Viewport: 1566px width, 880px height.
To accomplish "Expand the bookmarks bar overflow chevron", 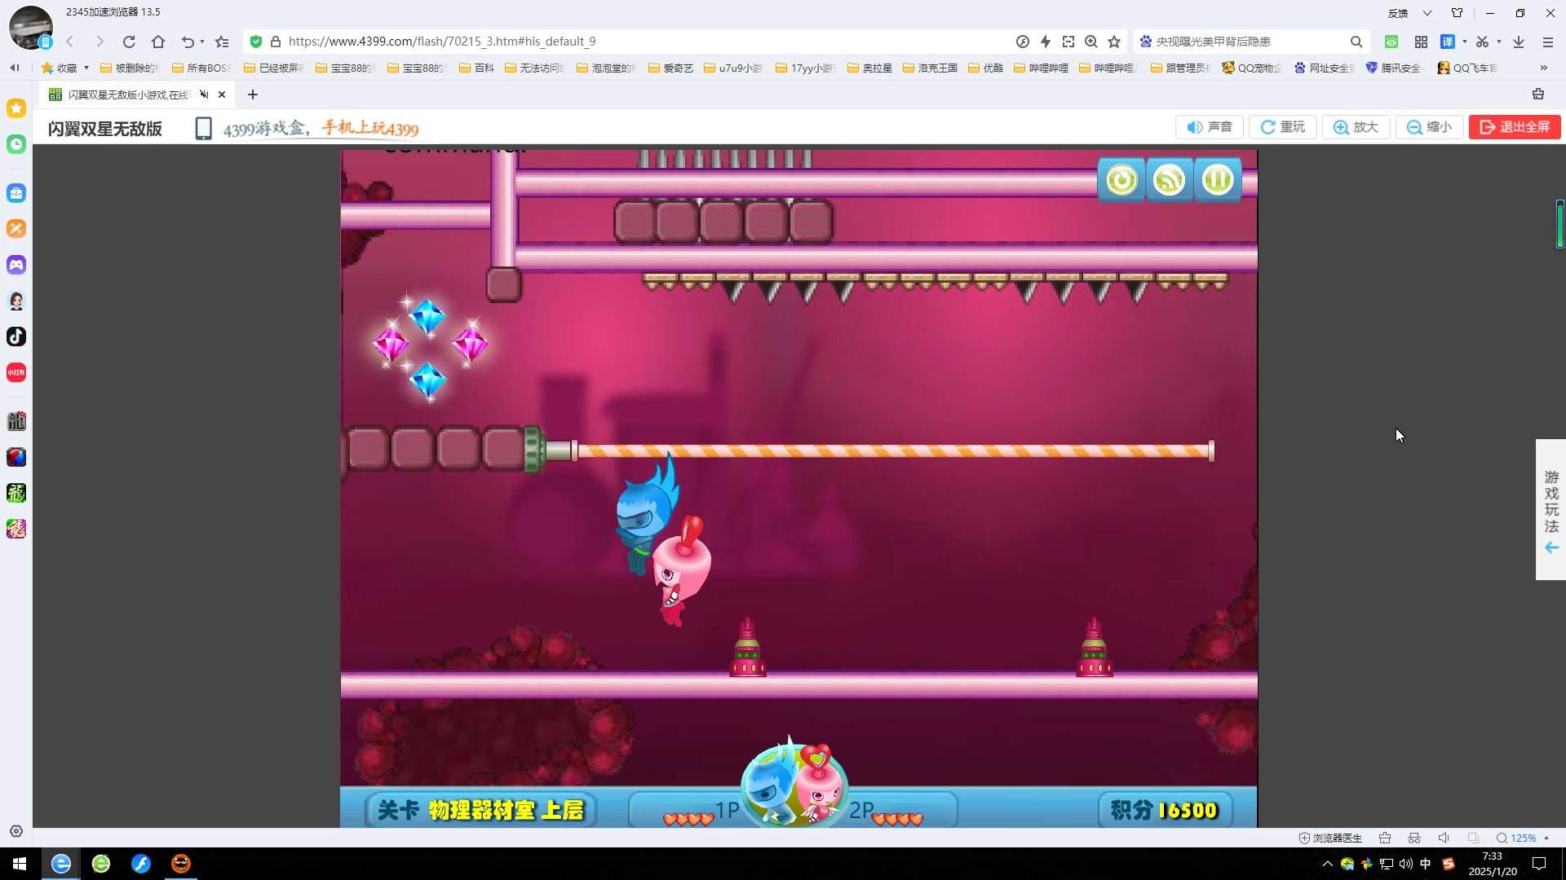I will coord(1543,68).
